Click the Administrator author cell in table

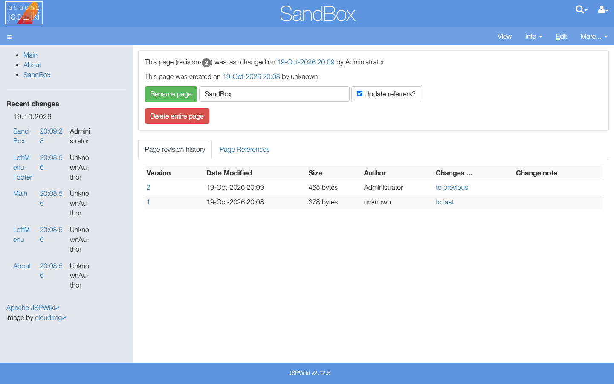coord(383,187)
